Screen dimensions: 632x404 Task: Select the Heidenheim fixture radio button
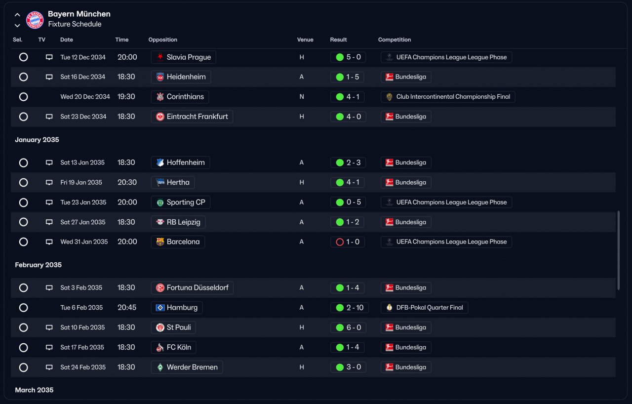click(23, 77)
